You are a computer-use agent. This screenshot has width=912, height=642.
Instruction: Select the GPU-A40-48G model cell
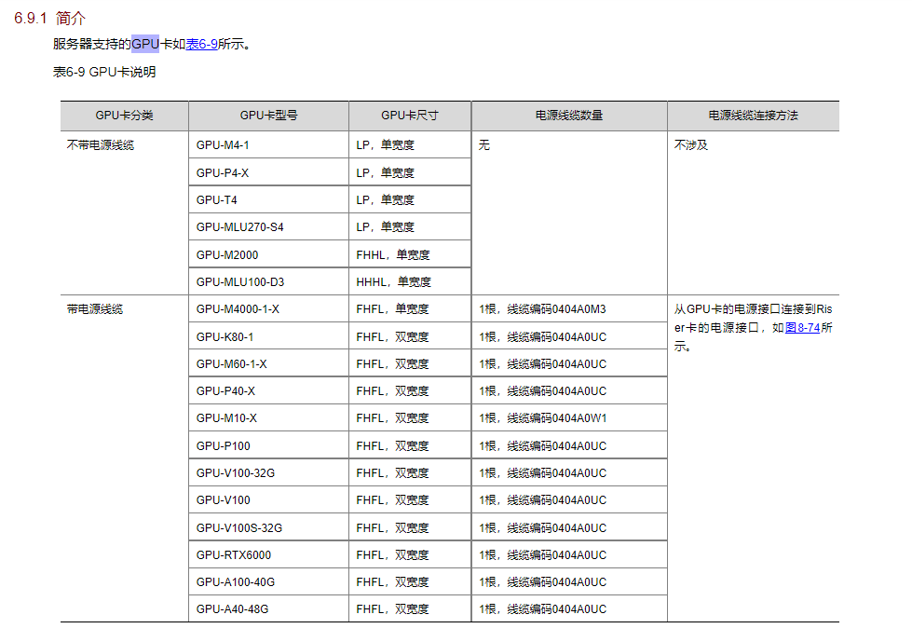(268, 608)
